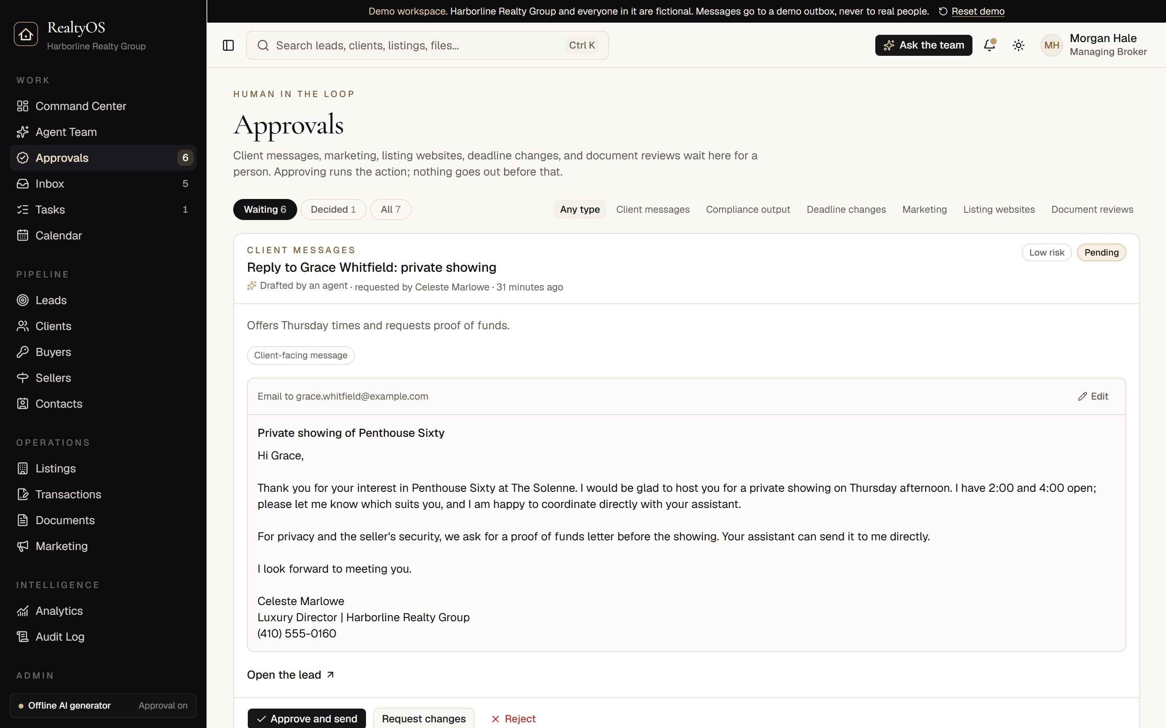Filter by Compliance output type

point(748,210)
